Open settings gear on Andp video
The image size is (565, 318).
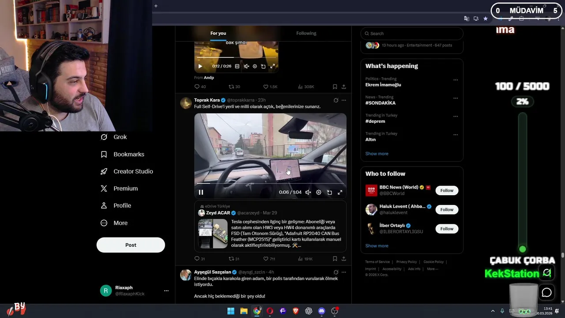click(255, 66)
